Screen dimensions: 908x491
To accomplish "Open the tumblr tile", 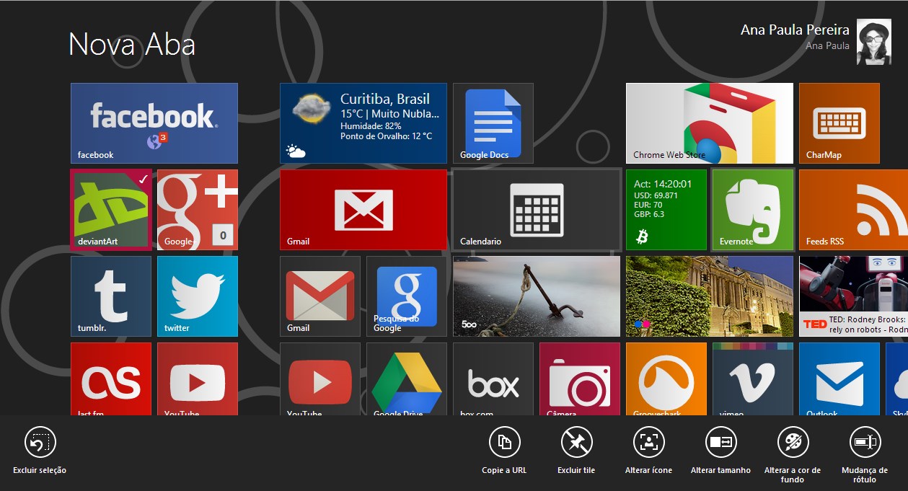I will [110, 296].
